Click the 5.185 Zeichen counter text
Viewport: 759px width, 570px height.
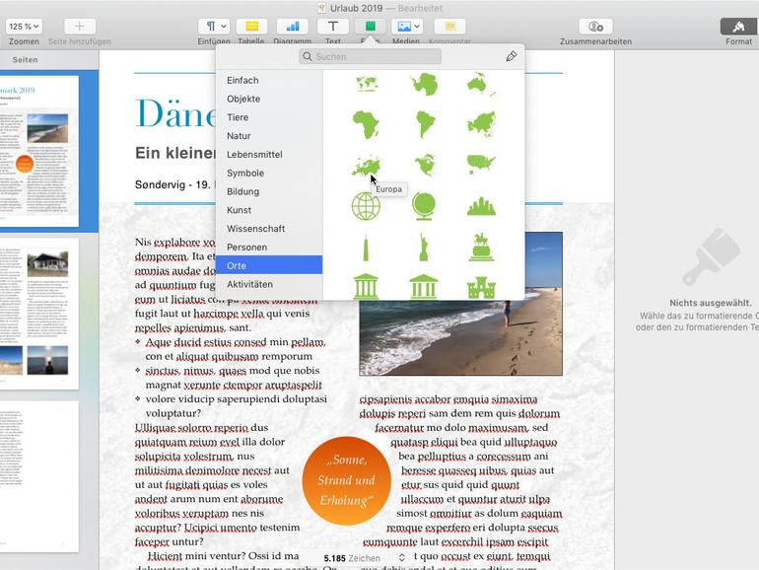[352, 558]
